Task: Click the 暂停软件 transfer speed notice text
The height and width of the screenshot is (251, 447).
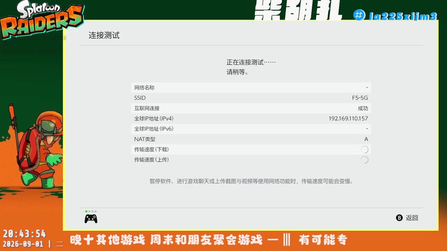Action: click(x=251, y=181)
